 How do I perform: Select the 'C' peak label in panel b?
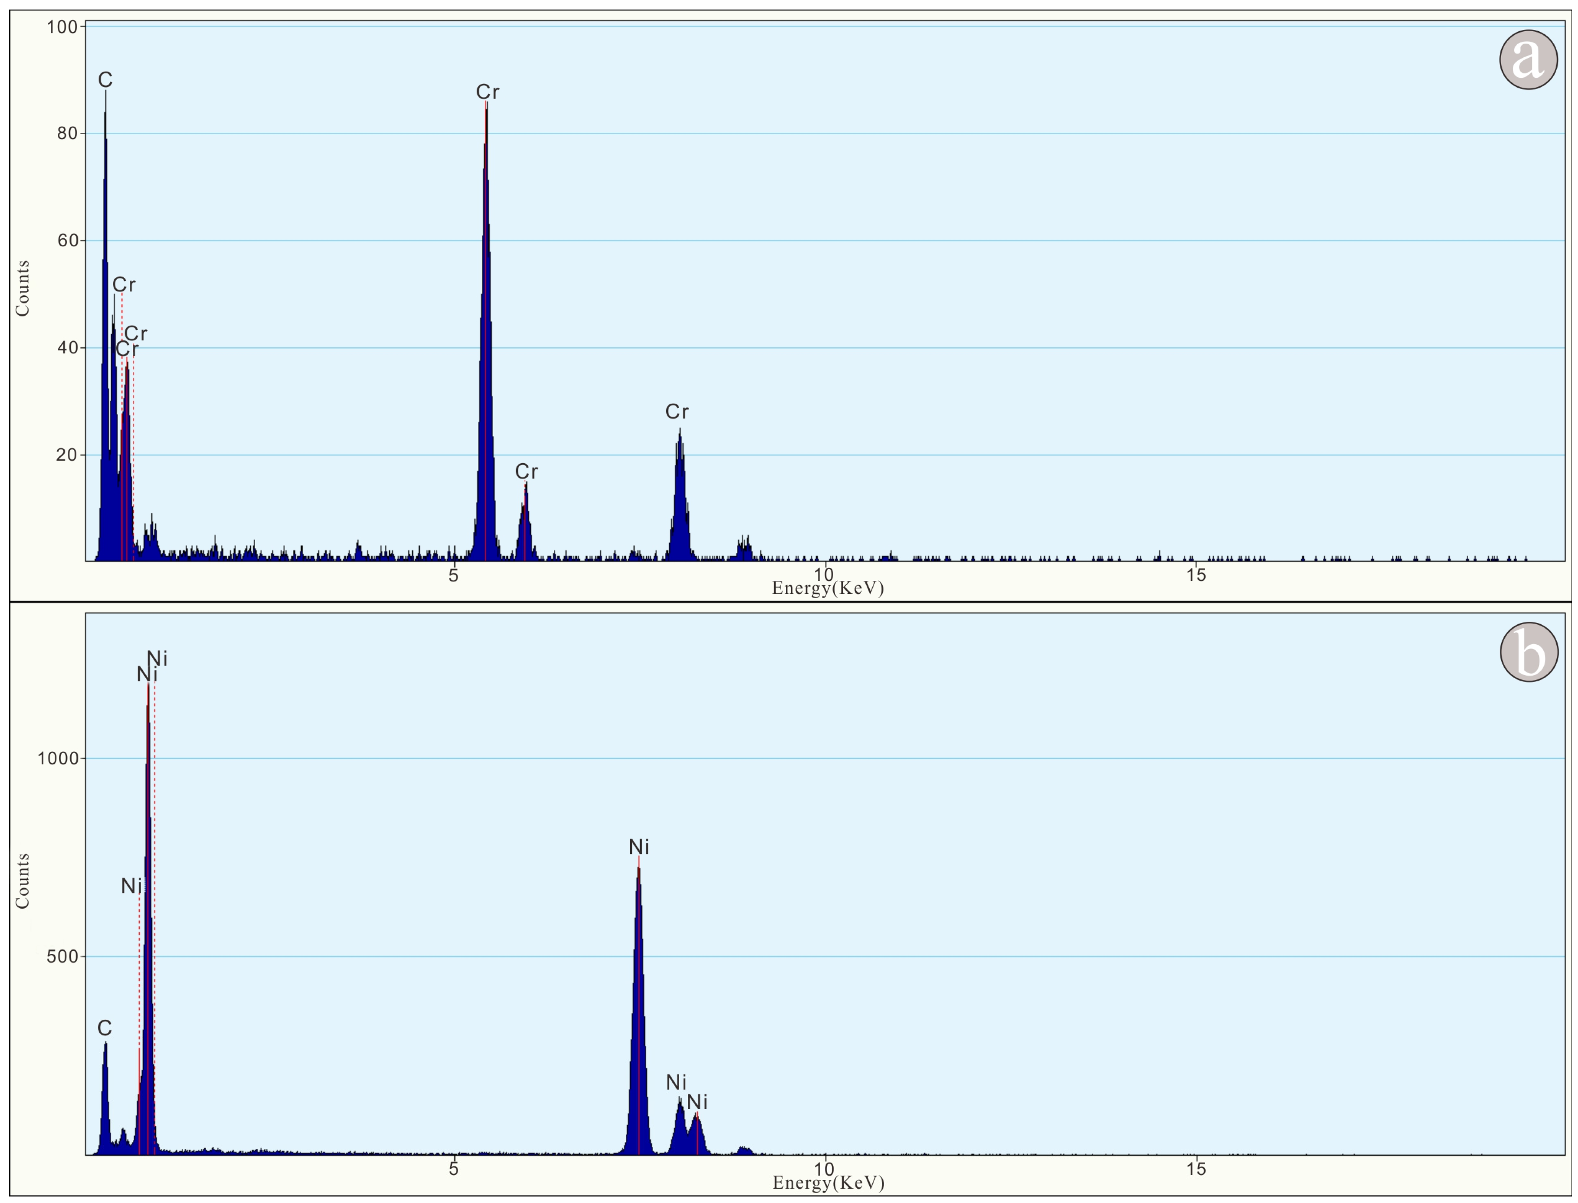(x=105, y=1028)
